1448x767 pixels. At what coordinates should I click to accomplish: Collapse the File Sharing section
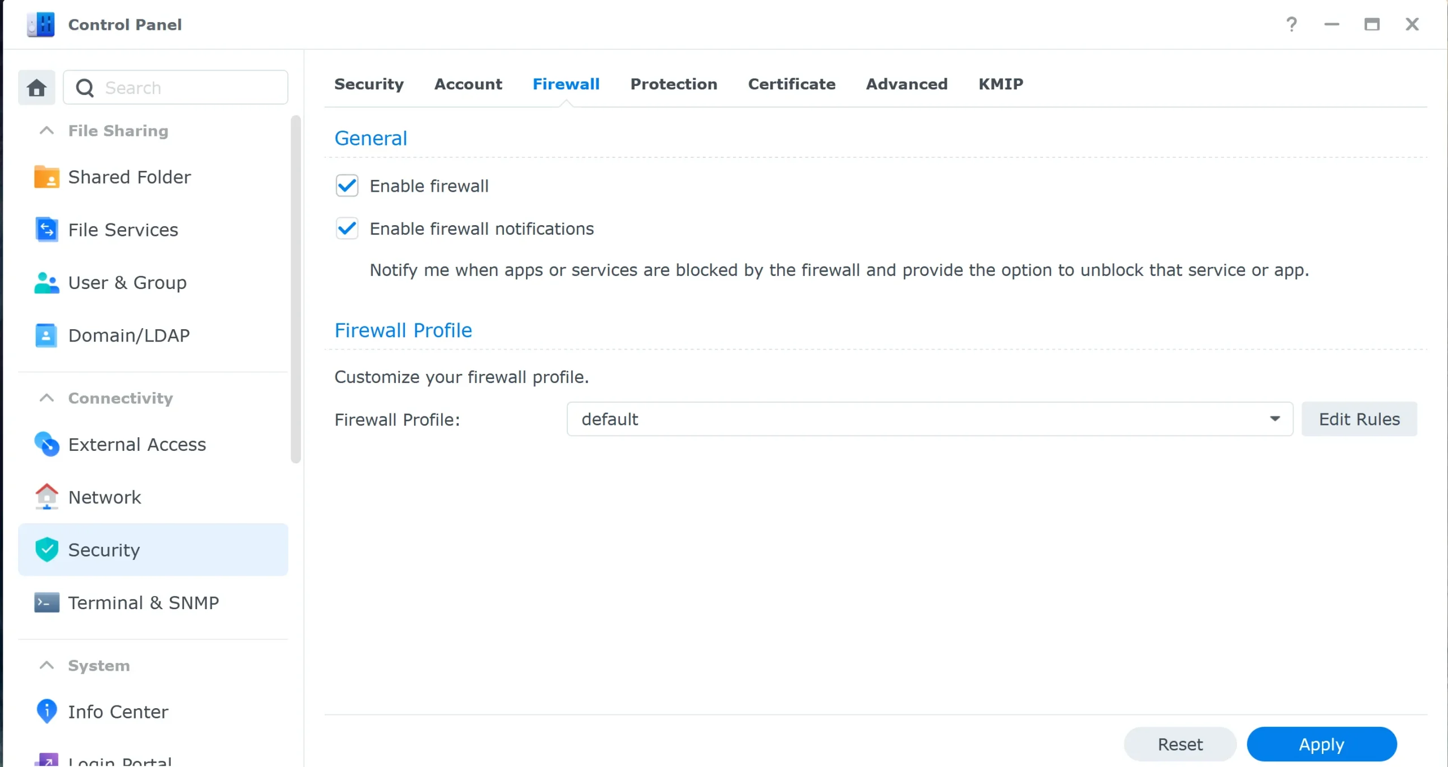(x=46, y=131)
